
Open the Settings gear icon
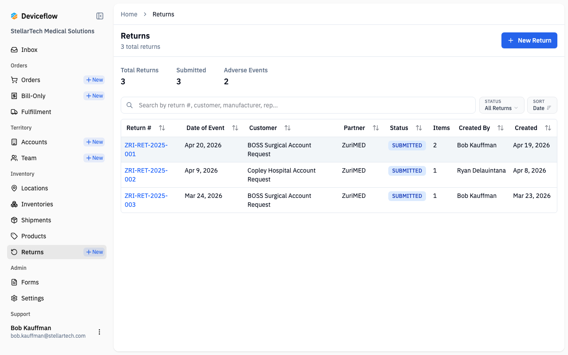14,298
